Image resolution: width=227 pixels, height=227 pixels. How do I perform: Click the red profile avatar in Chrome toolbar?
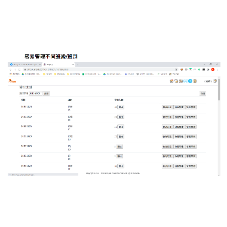(x=213, y=69)
